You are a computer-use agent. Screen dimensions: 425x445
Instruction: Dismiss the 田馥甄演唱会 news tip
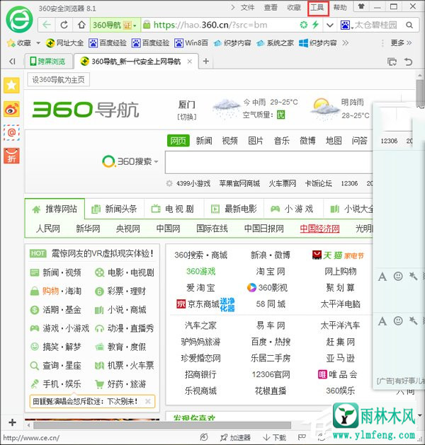[148, 401]
